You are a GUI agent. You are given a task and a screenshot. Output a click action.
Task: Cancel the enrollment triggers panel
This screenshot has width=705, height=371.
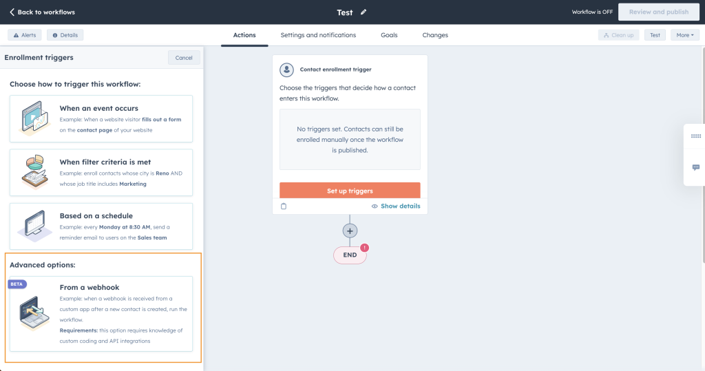click(x=184, y=58)
